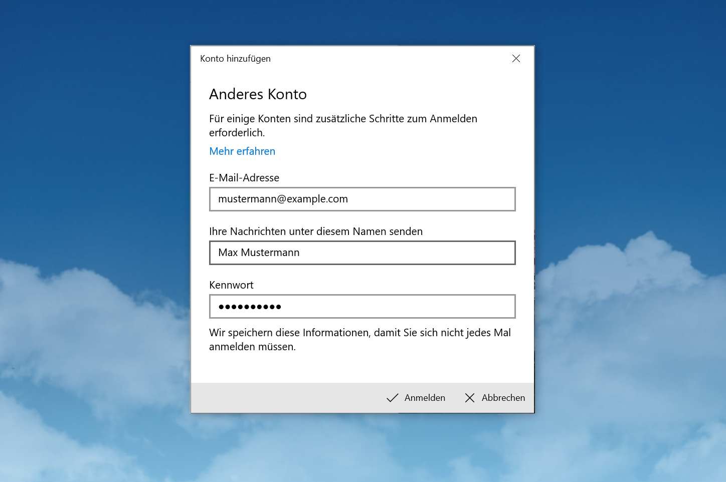Click the Anmelden button
Viewport: 726px width, 482px height.
tap(416, 398)
